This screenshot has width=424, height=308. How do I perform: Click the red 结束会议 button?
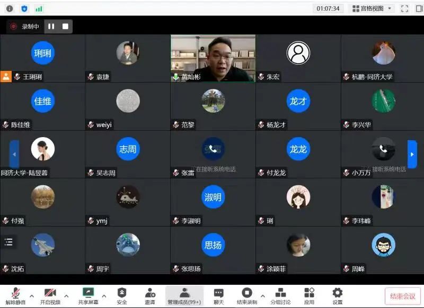coord(402,295)
